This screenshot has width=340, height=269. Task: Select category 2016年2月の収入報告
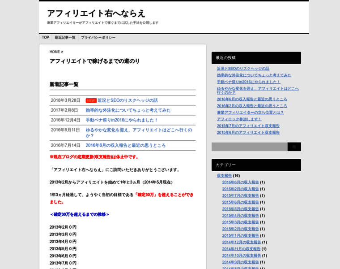pos(240,189)
